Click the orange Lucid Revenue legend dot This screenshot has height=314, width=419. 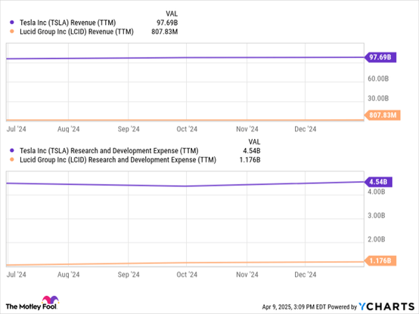point(12,32)
